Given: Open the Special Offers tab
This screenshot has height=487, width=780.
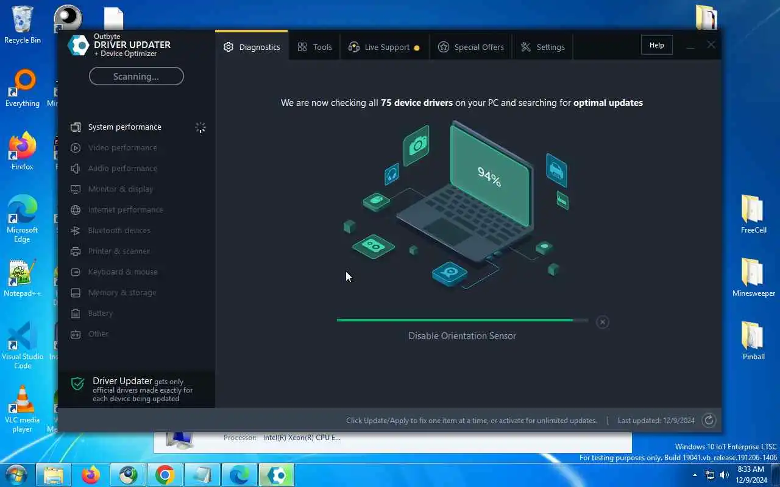Looking at the screenshot, I should tap(471, 47).
